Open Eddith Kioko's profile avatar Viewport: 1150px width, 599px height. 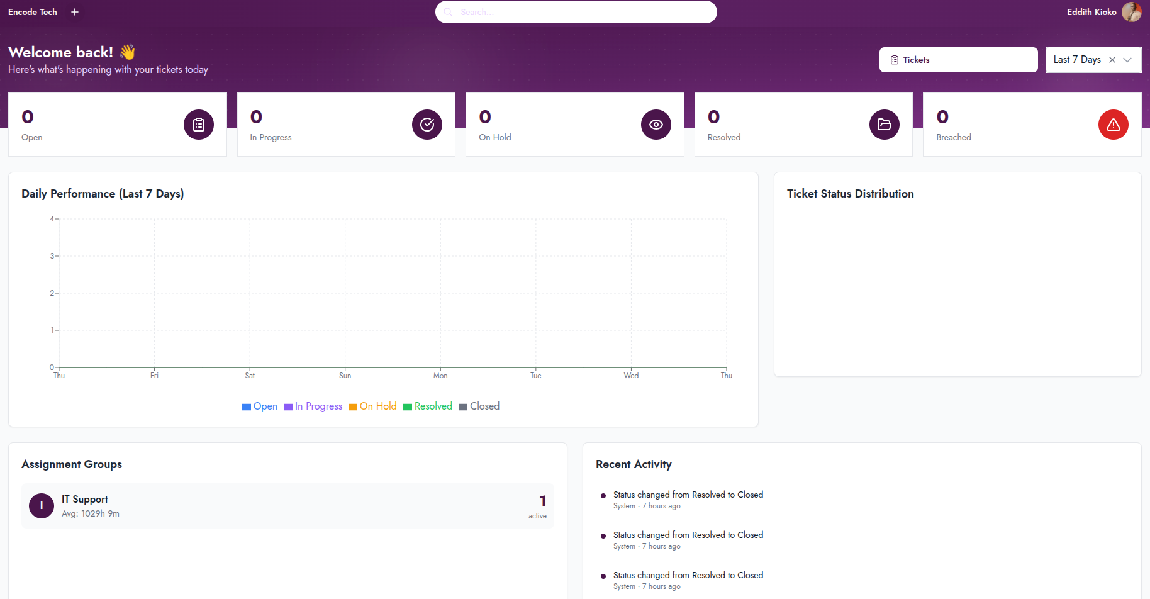point(1131,12)
